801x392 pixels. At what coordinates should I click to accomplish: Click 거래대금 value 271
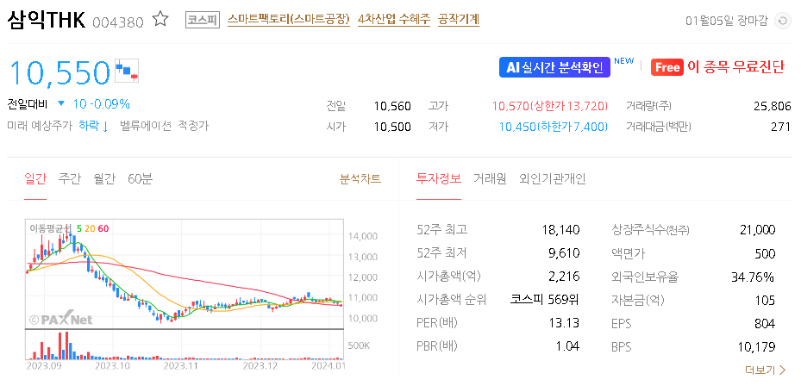pyautogui.click(x=781, y=127)
